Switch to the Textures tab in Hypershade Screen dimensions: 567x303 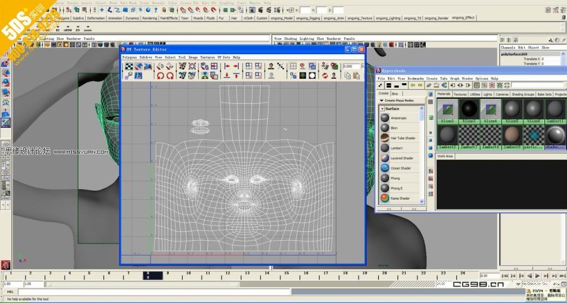tap(461, 94)
